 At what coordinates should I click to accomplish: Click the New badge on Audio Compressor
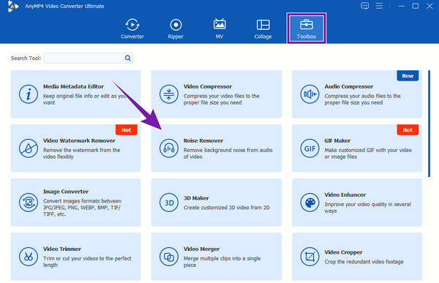pos(408,75)
